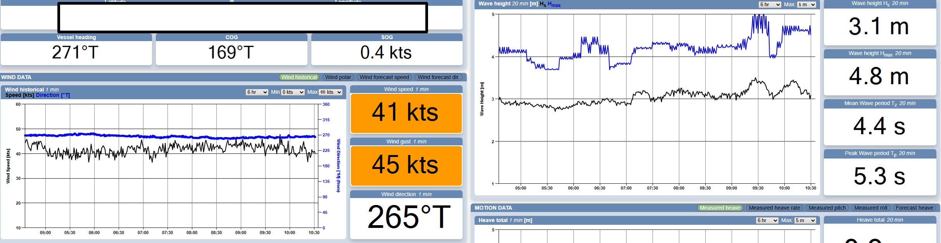The height and width of the screenshot is (243, 941).
Task: Show the Forecast heave tab
Action: click(914, 208)
